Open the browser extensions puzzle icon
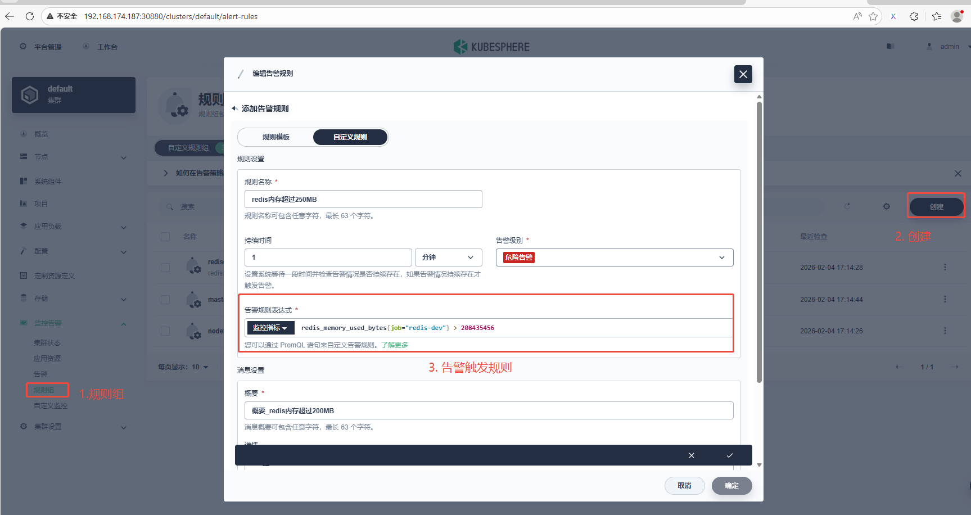The width and height of the screenshot is (971, 515). tap(914, 16)
